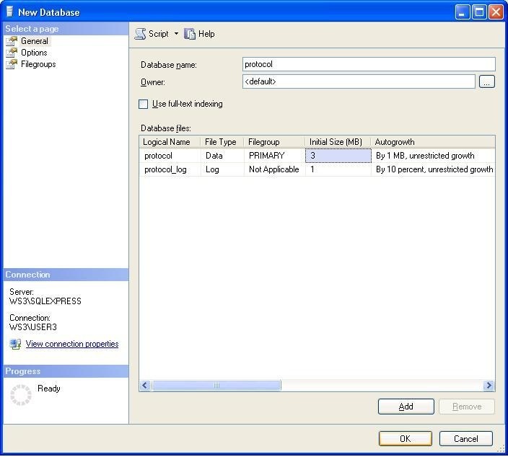Click the Script toolbar icon
This screenshot has height=457, width=508.
click(140, 34)
